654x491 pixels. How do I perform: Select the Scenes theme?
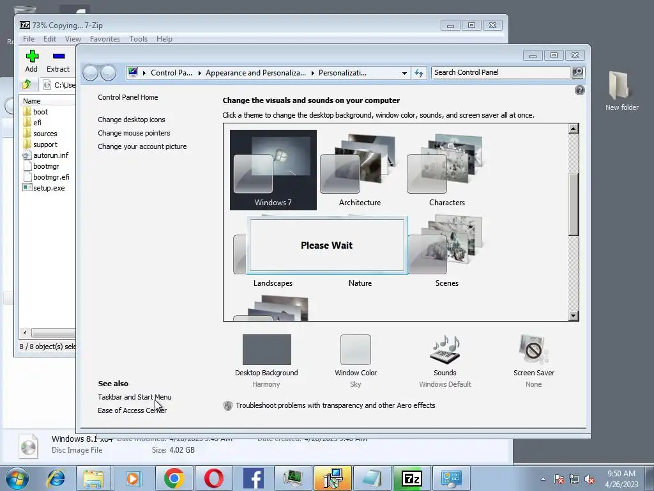click(x=446, y=251)
